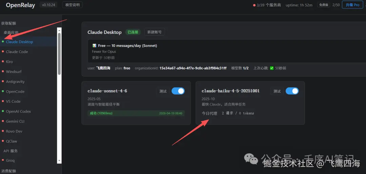Viewport: 366px width, 174px height.
Task: Click the organizationId value
Action: [193, 68]
